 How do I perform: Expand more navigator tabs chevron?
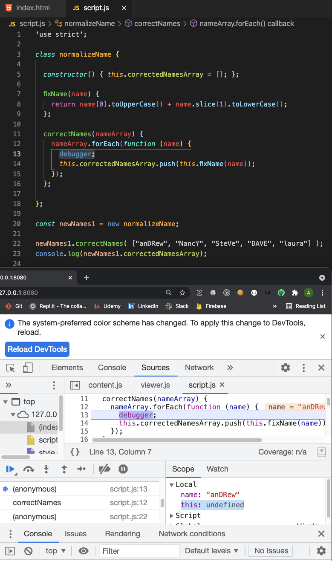click(x=8, y=385)
